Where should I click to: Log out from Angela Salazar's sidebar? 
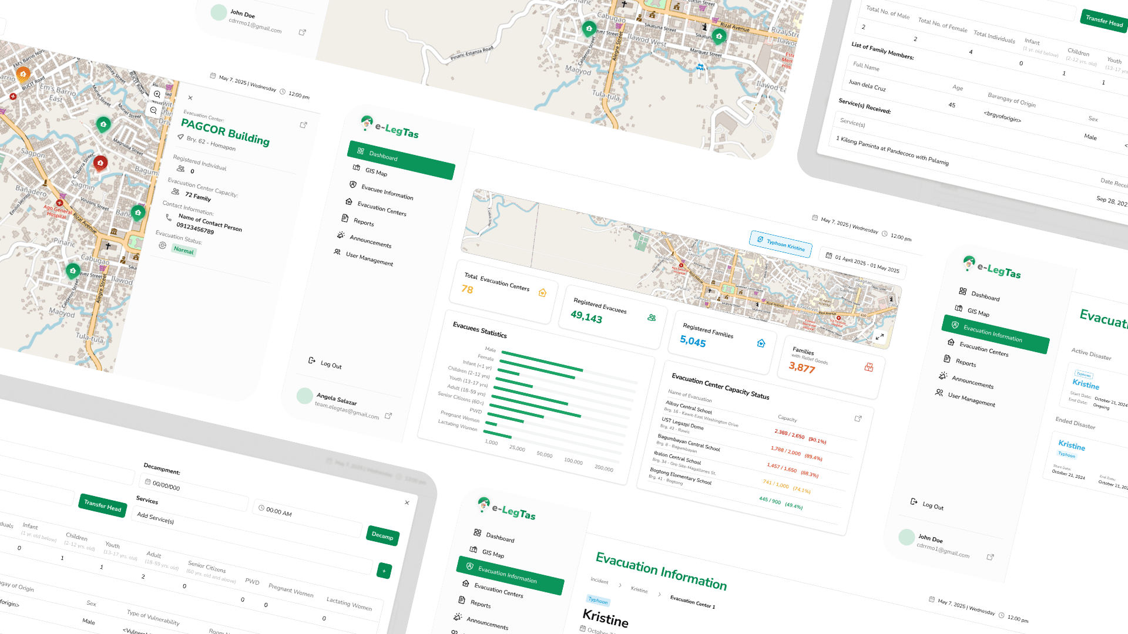tap(325, 363)
